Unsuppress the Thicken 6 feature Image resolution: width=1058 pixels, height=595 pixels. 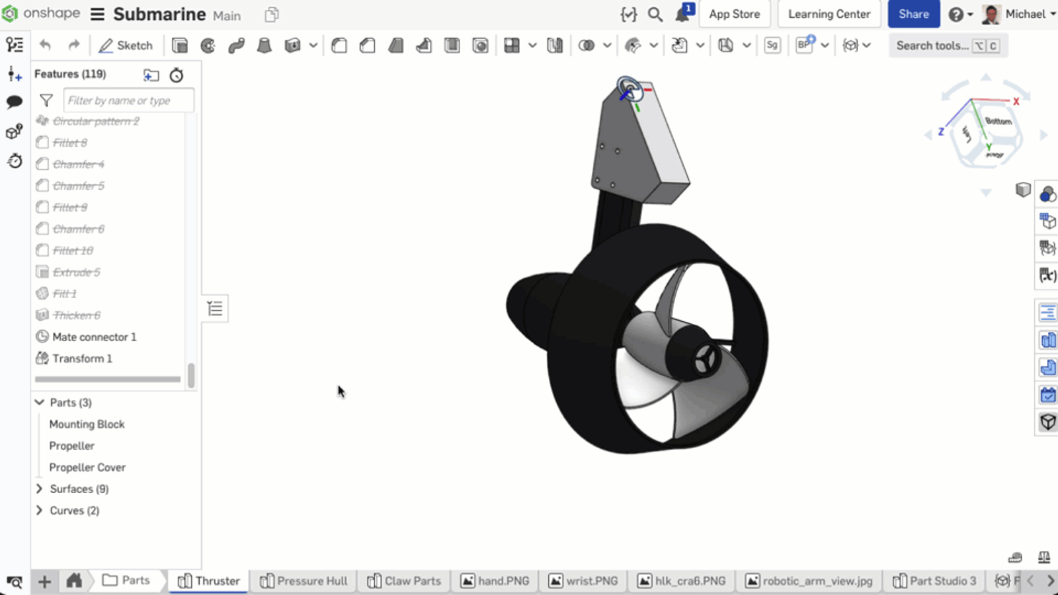[77, 315]
